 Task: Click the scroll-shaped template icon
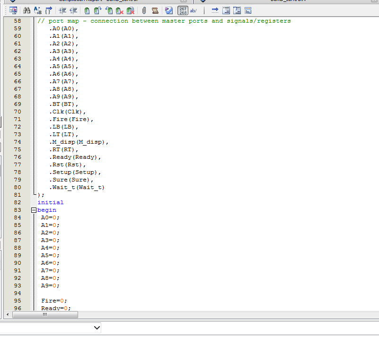pyautogui.click(x=154, y=10)
